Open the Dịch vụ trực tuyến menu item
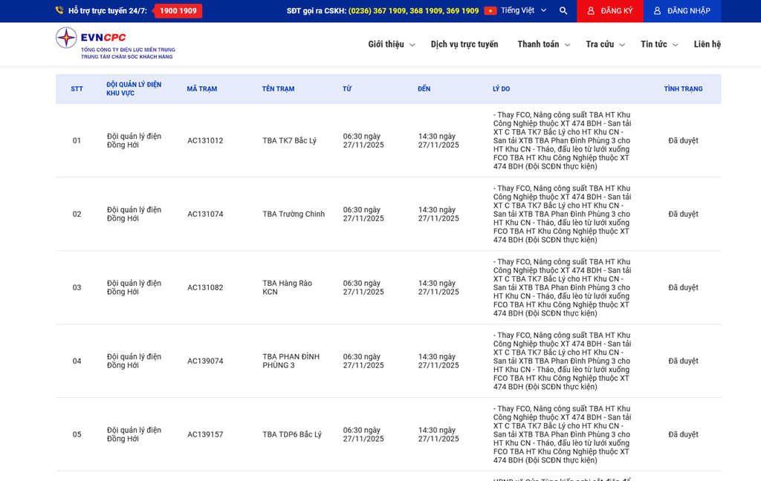 (x=464, y=45)
